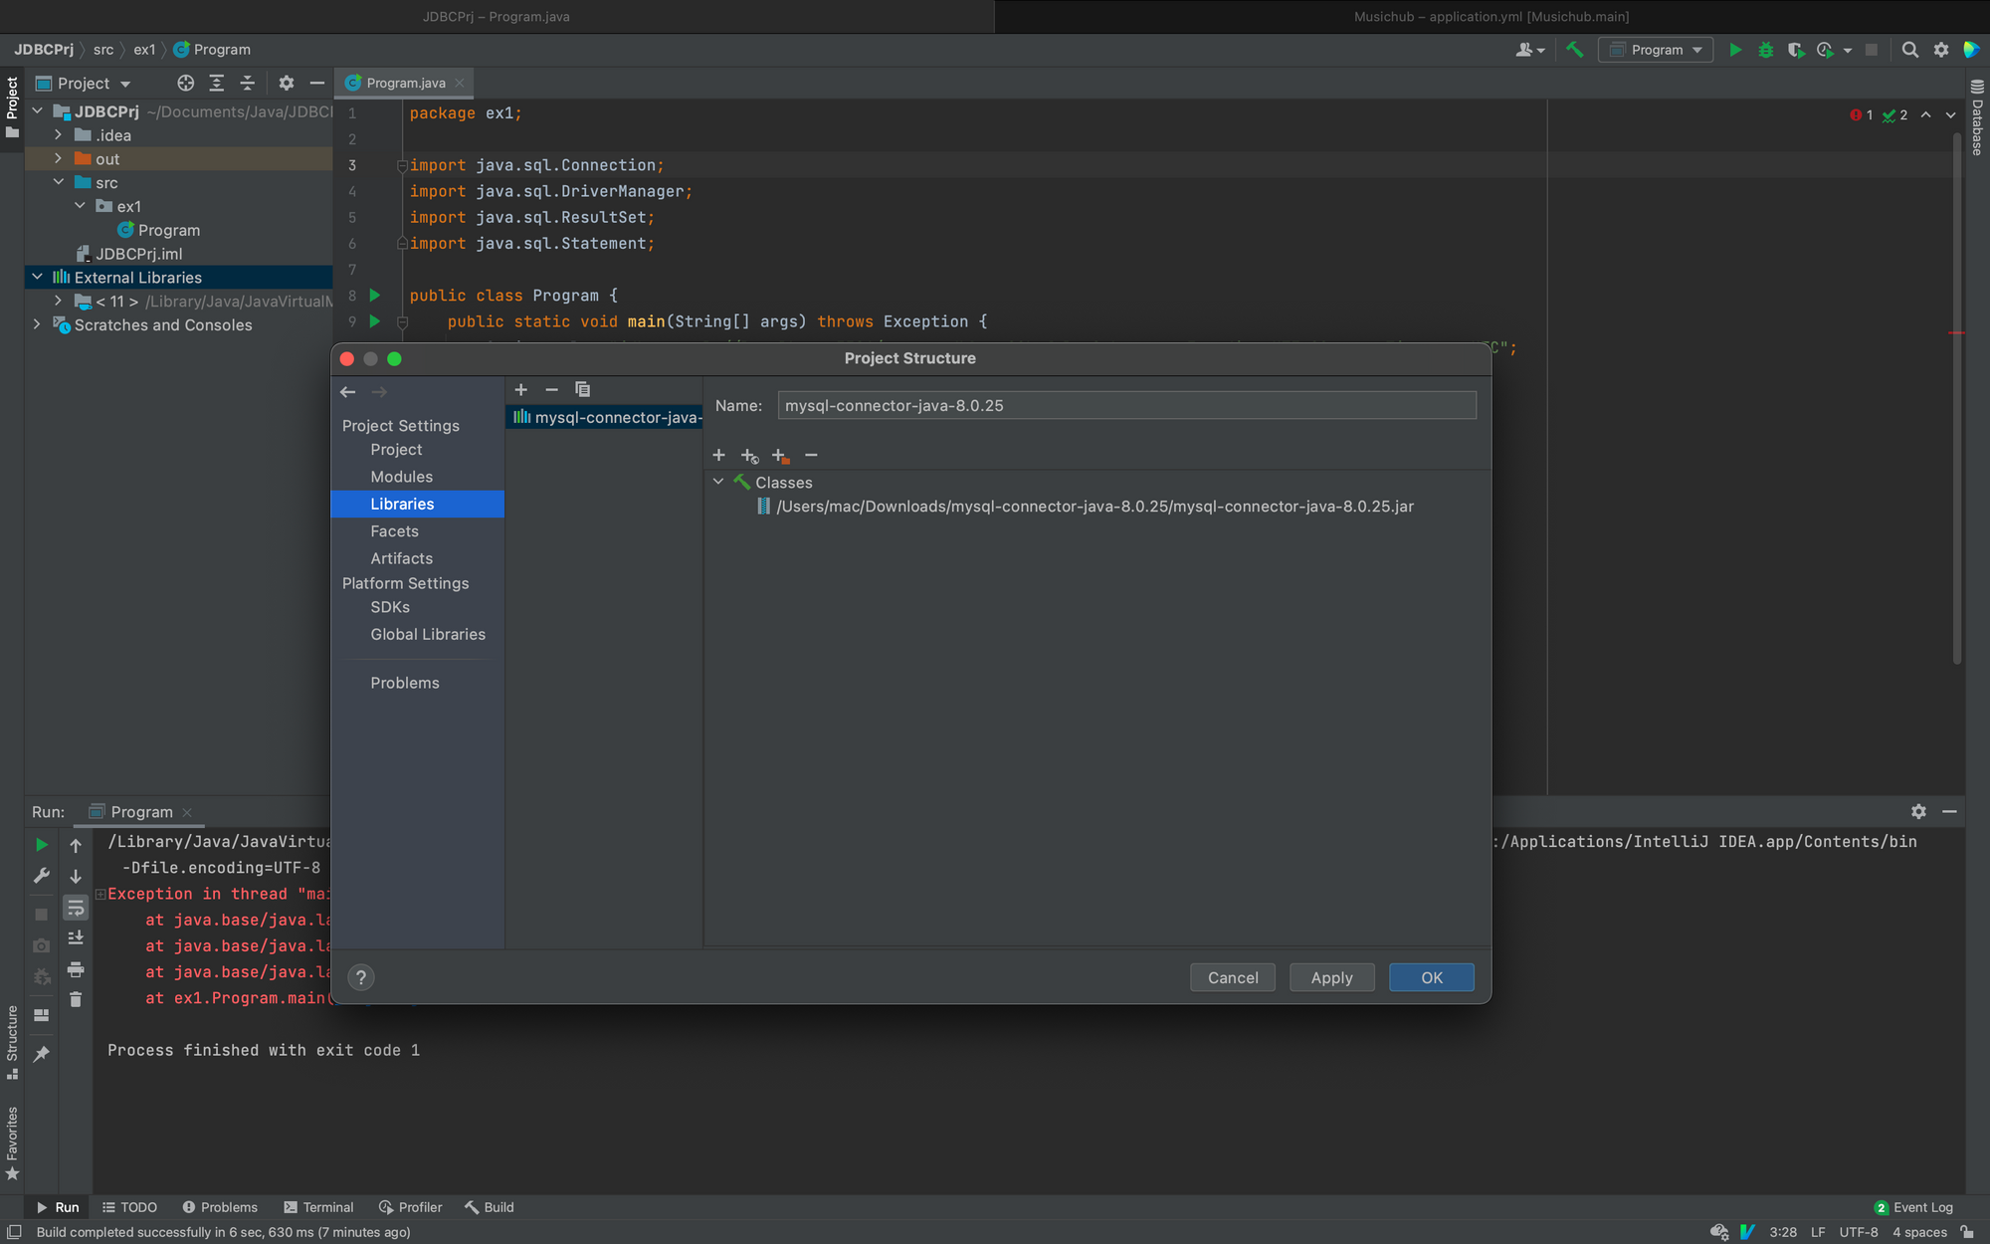Viewport: 1990px width, 1244px height.
Task: Click Search Everywhere magnifier icon
Action: 1909,50
